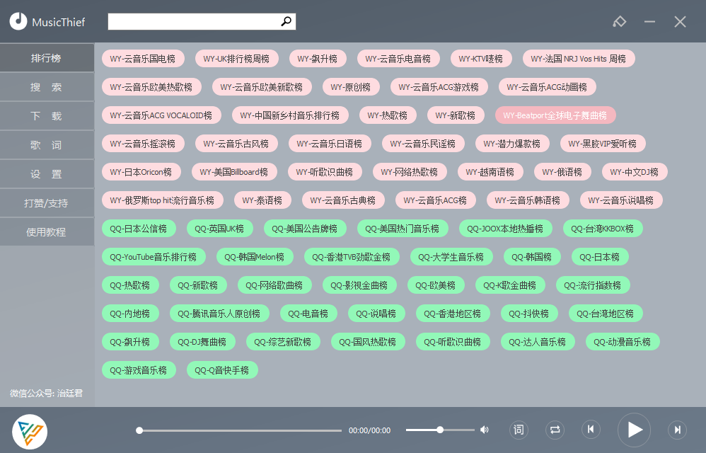
Task: Go to the 设置 tab
Action: tap(47, 174)
